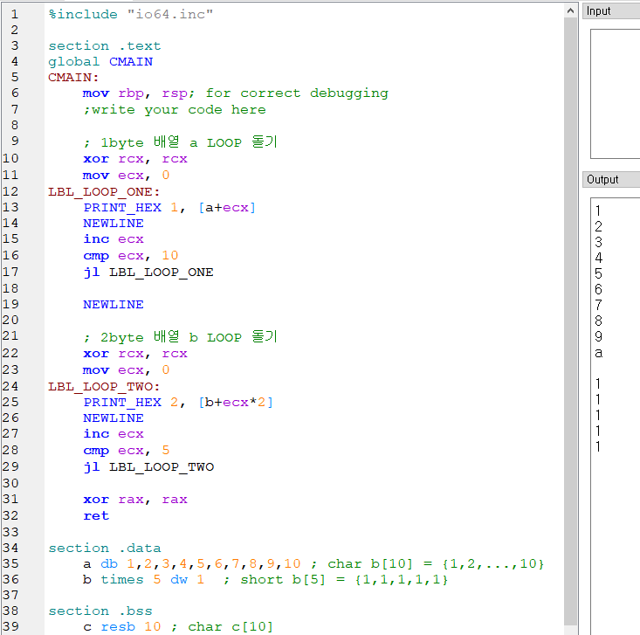Click the Output panel header
This screenshot has width=640, height=635.
(611, 180)
